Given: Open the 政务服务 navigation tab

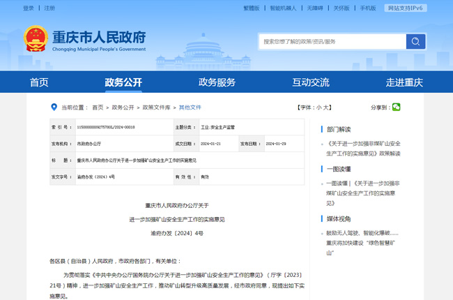Looking at the screenshot, I should (x=217, y=82).
